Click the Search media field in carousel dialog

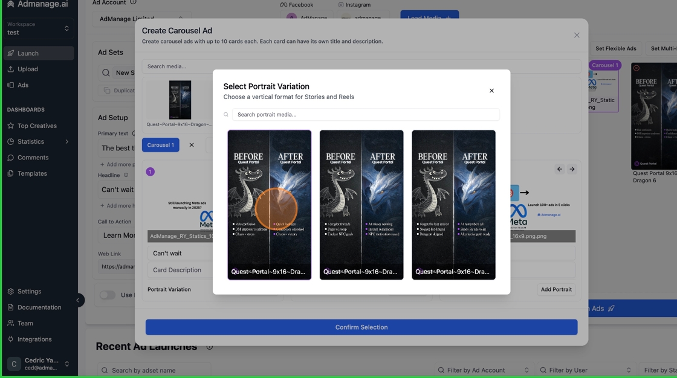click(x=361, y=66)
